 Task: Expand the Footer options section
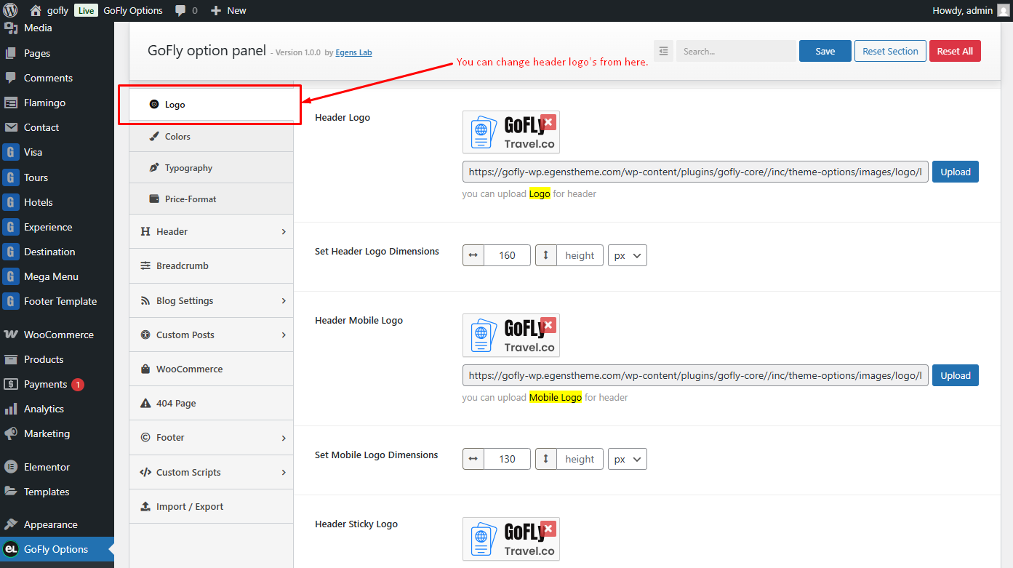[x=211, y=437]
